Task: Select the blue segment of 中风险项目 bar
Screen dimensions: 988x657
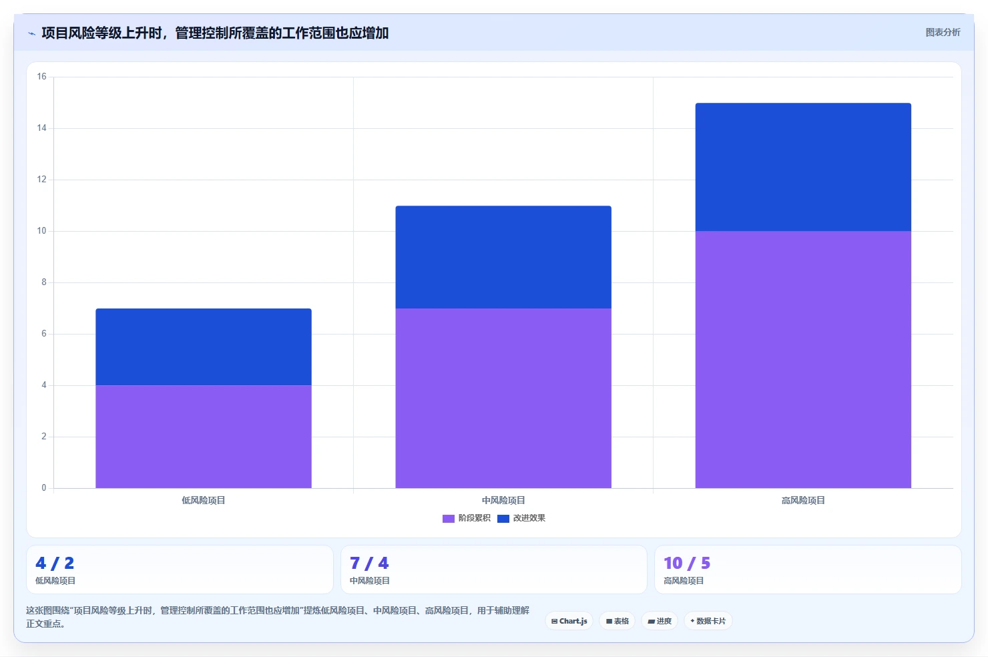Action: [503, 257]
